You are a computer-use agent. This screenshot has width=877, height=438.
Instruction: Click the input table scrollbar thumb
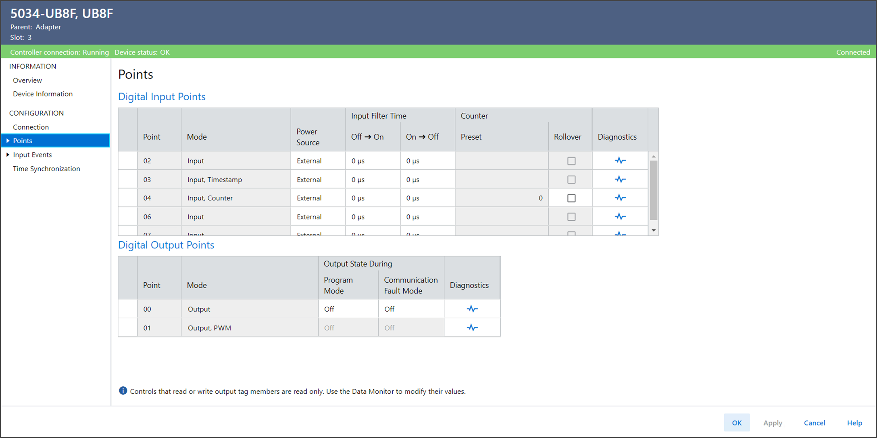coord(653,189)
